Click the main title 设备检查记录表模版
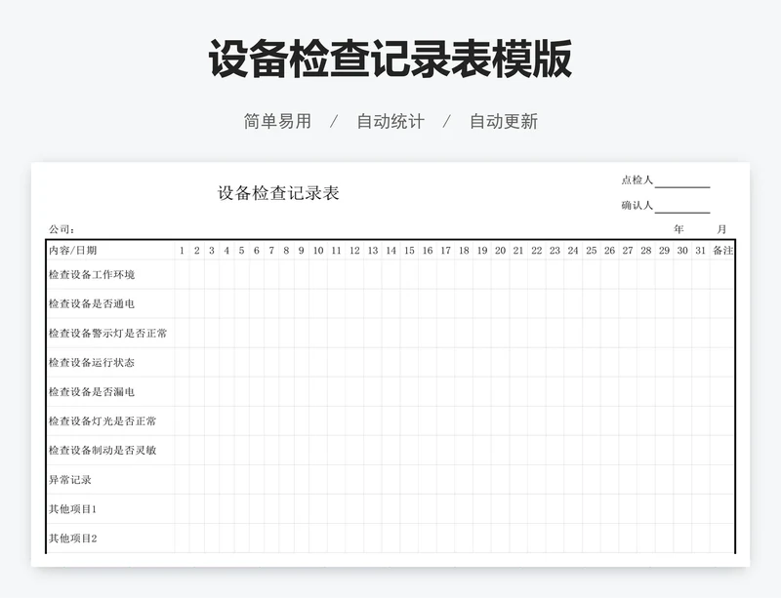The width and height of the screenshot is (781, 598). (390, 59)
